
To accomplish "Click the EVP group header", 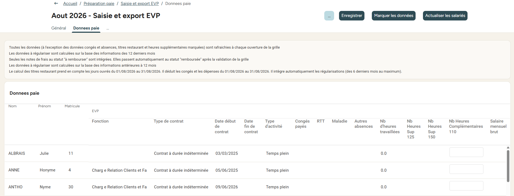I will pos(95,111).
